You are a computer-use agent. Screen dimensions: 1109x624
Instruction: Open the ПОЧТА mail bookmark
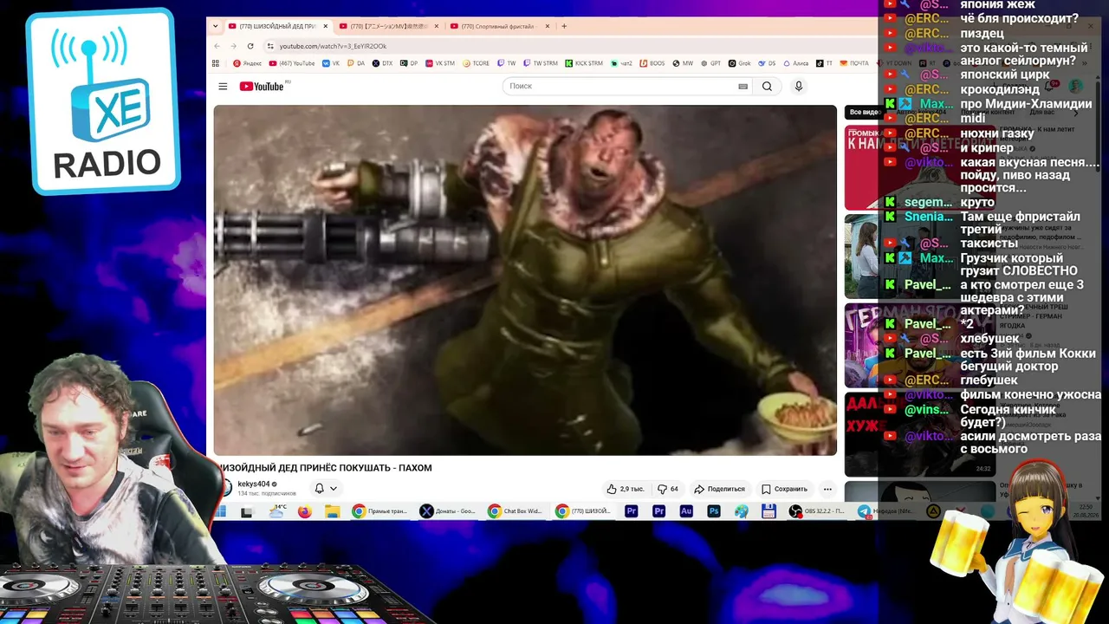pos(853,63)
